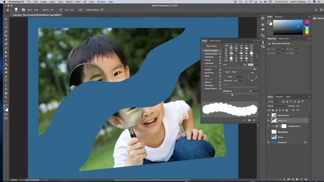Open the Libraries panel icon
This screenshot has height=182, width=324.
coord(314,18)
